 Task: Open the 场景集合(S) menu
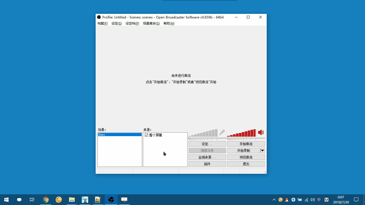click(x=151, y=23)
